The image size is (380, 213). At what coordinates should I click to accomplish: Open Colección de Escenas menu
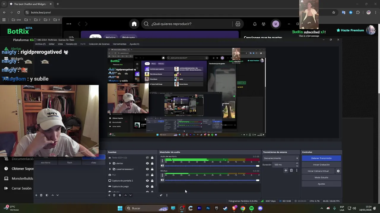pyautogui.click(x=99, y=44)
